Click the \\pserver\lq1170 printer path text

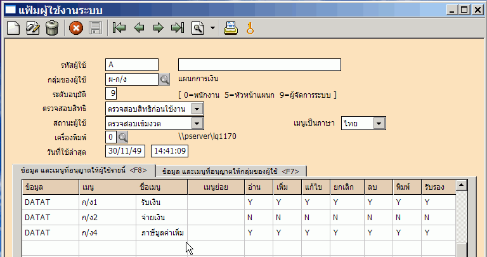click(207, 136)
